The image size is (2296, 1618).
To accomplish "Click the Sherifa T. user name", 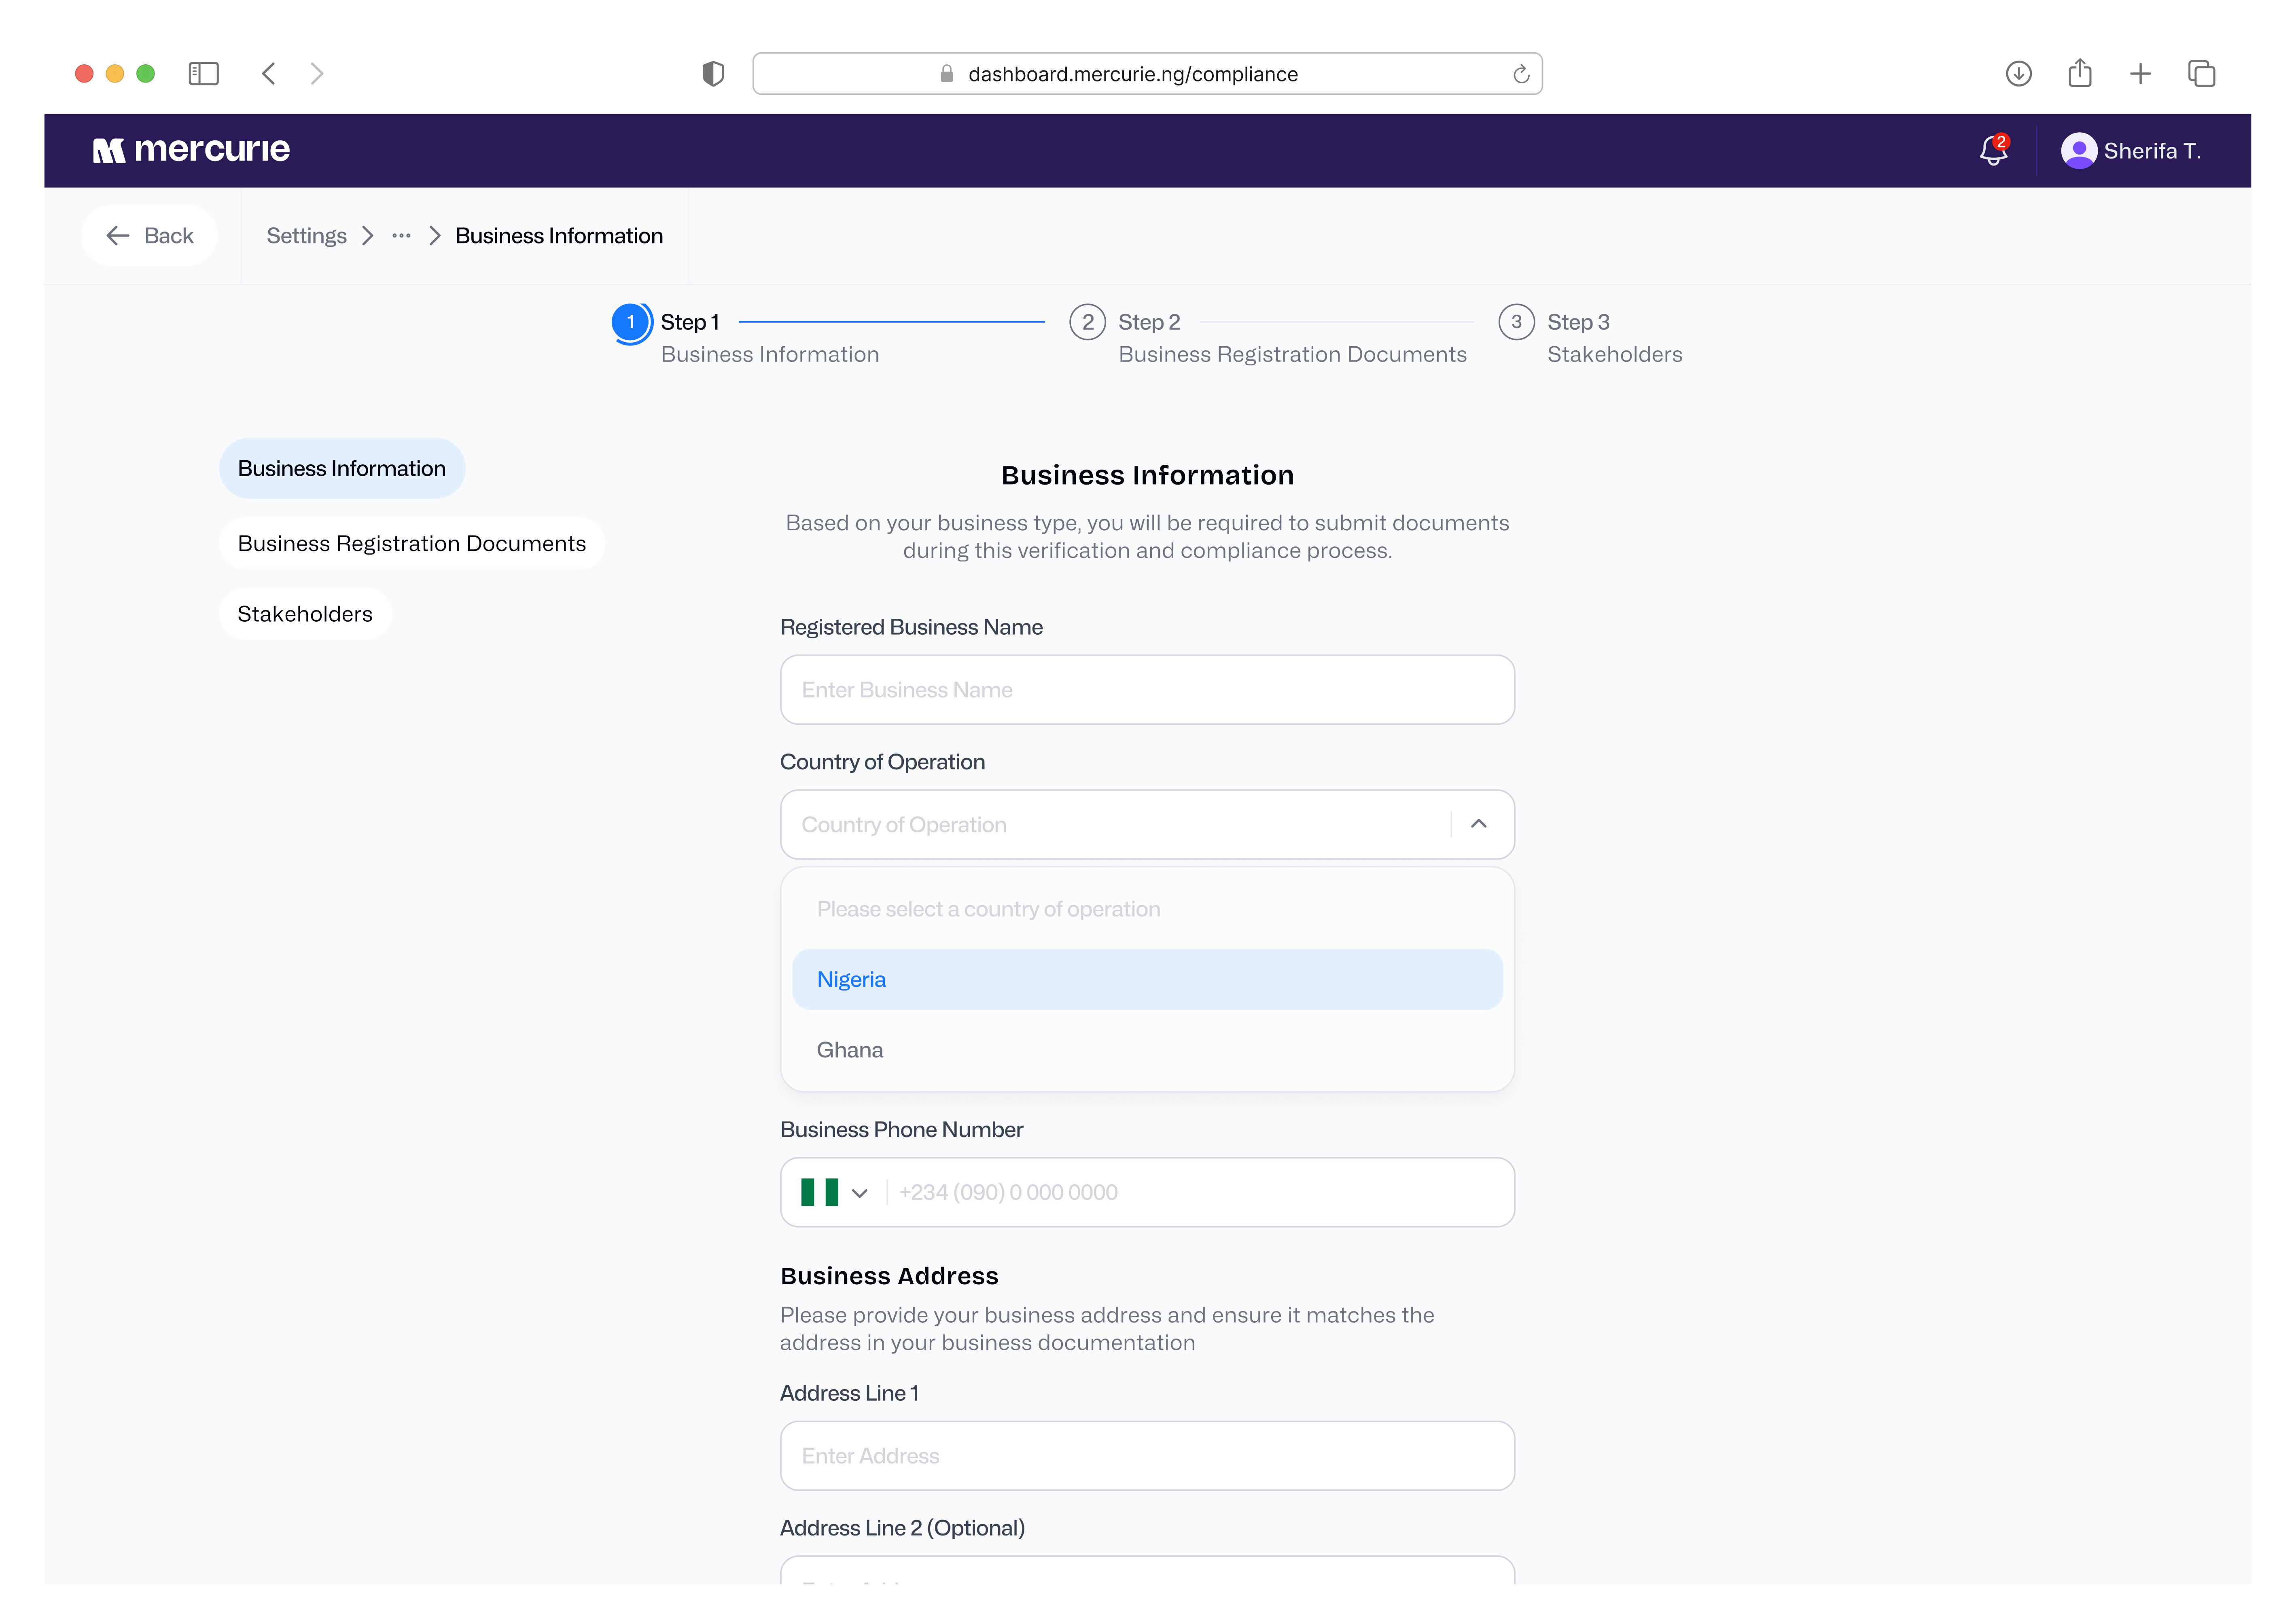I will [2152, 151].
